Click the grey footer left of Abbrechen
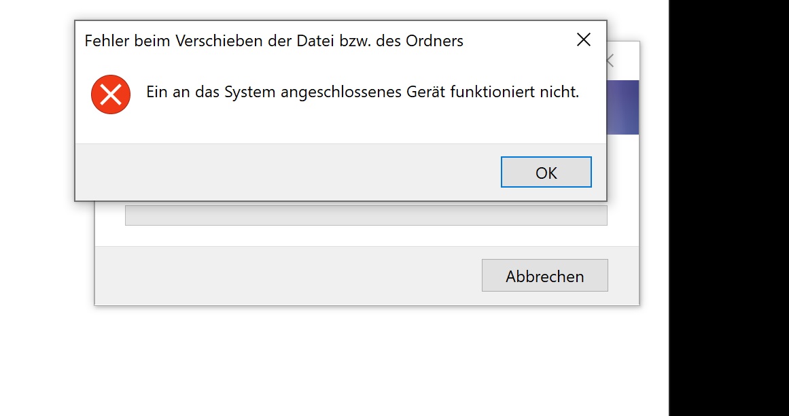Screen dimensions: 789x416 [287, 276]
